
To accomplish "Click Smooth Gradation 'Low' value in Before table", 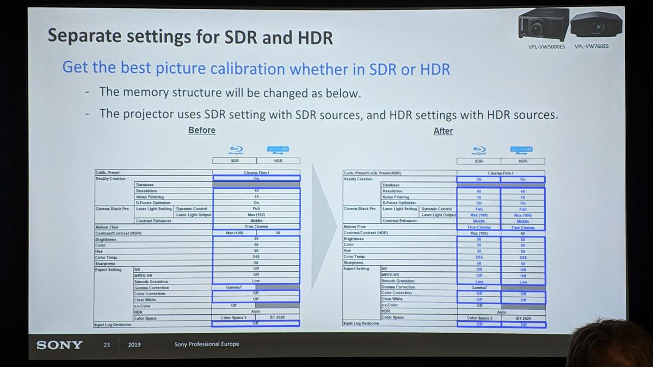I will pos(256,281).
